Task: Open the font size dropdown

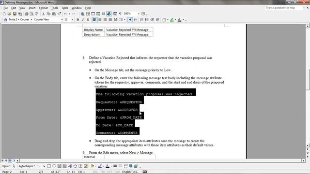Action: [72, 20]
